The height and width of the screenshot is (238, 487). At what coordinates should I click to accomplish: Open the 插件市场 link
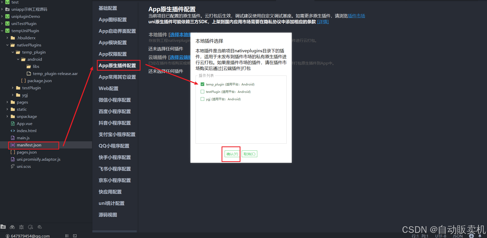(356, 16)
